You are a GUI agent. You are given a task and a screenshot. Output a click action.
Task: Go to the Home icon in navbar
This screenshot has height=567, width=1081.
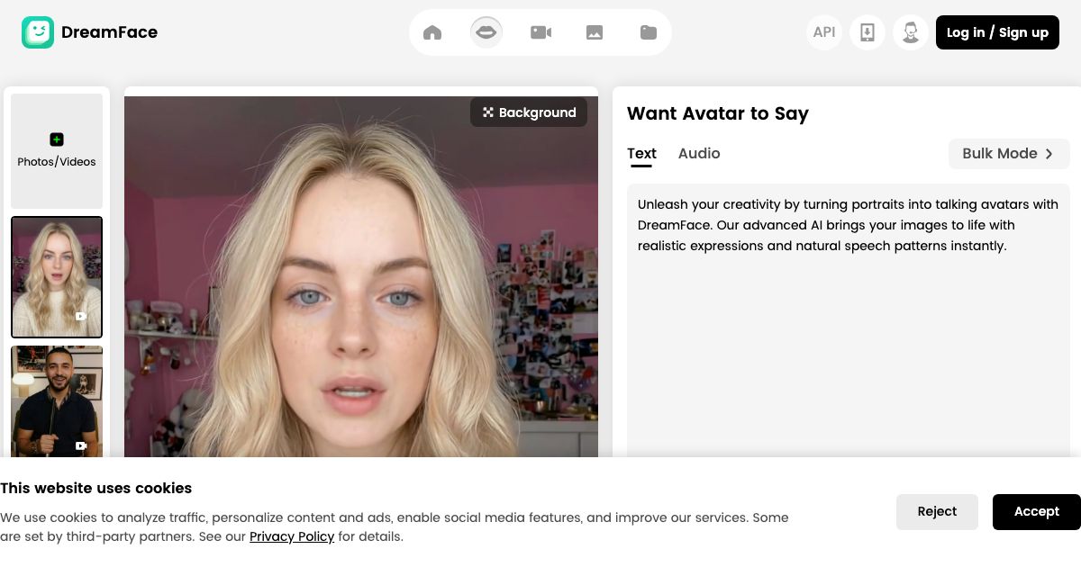point(432,32)
